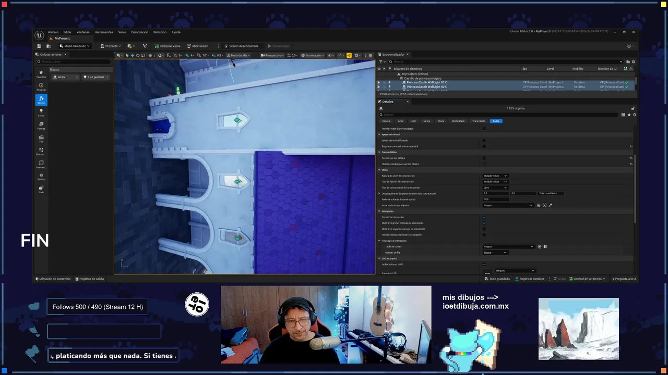Screen dimensions: 668x375
Task: Open the Formas shapes category
Action: (41, 125)
